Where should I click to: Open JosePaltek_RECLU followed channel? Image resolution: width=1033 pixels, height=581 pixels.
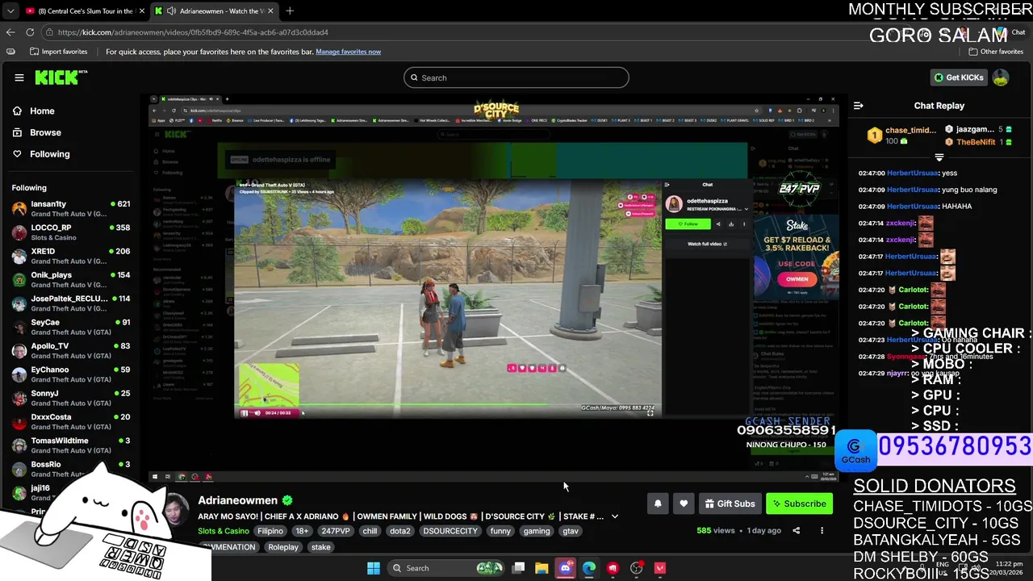point(71,303)
